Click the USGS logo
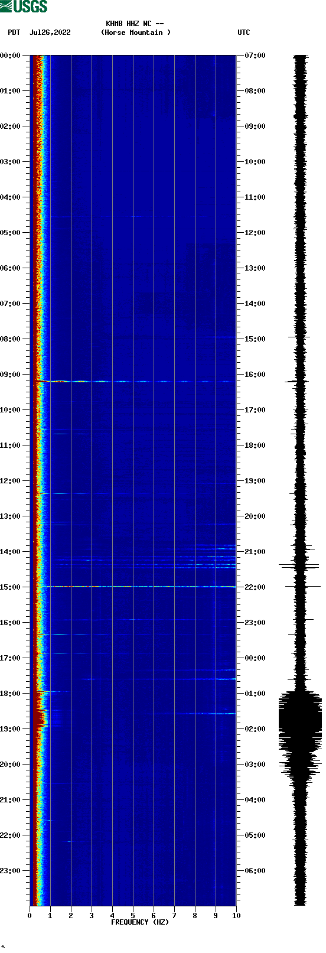 pos(24,6)
